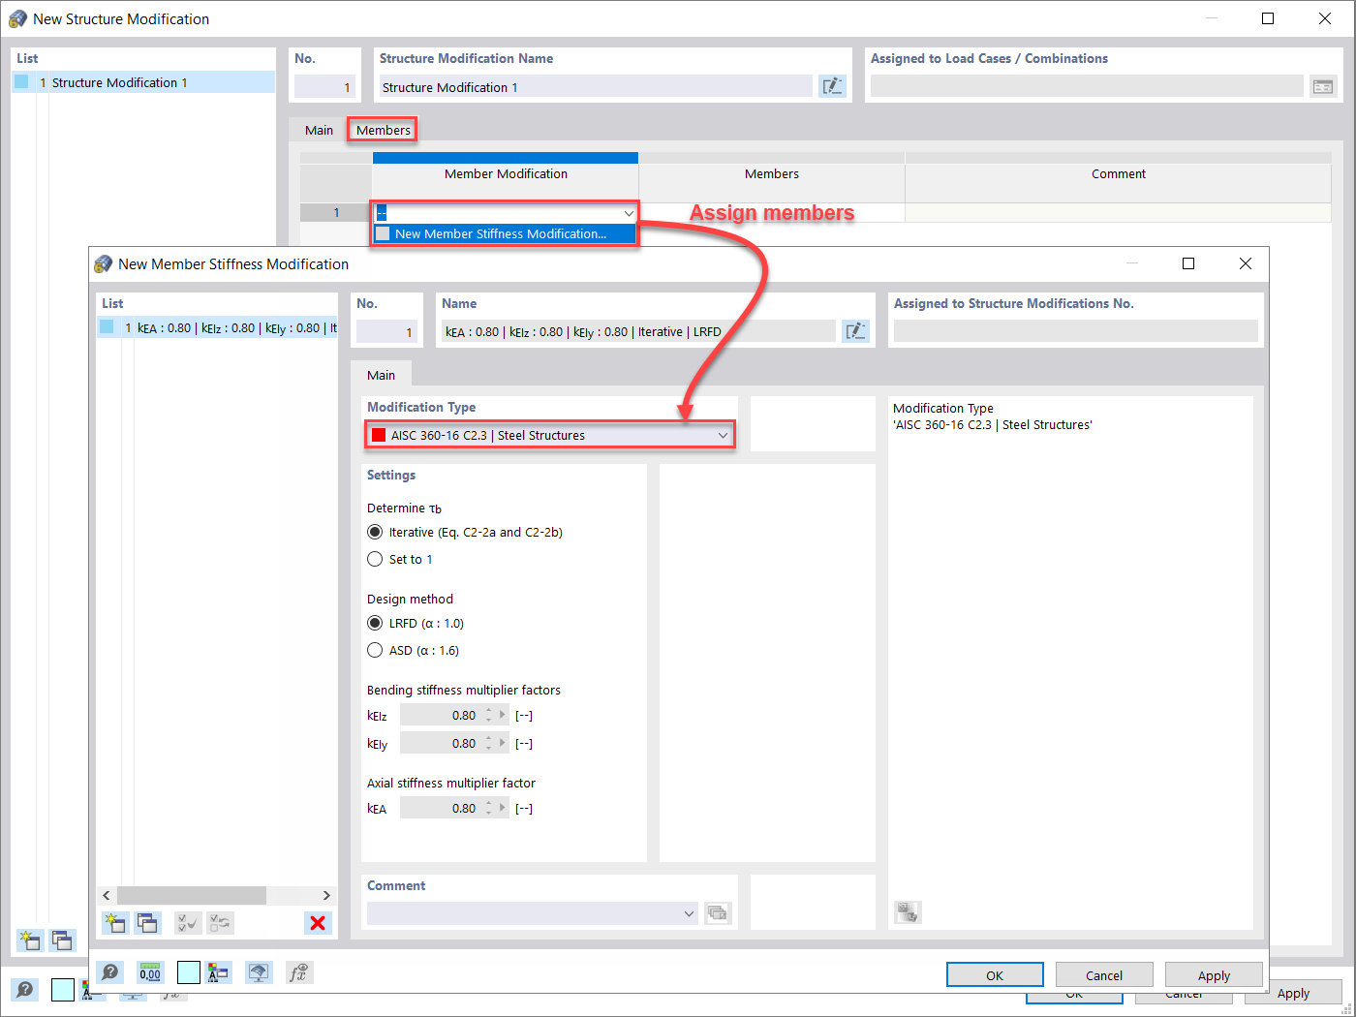Select Iterative (Eq. C2-2a and C2-2b) option
The height and width of the screenshot is (1017, 1356).
(375, 532)
